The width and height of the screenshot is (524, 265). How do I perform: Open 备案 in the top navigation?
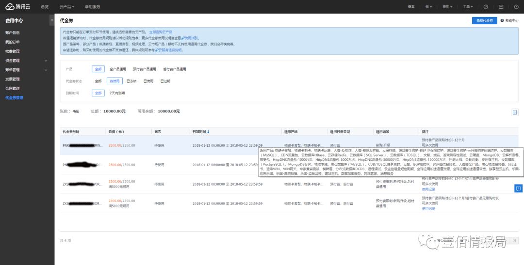pyautogui.click(x=411, y=7)
